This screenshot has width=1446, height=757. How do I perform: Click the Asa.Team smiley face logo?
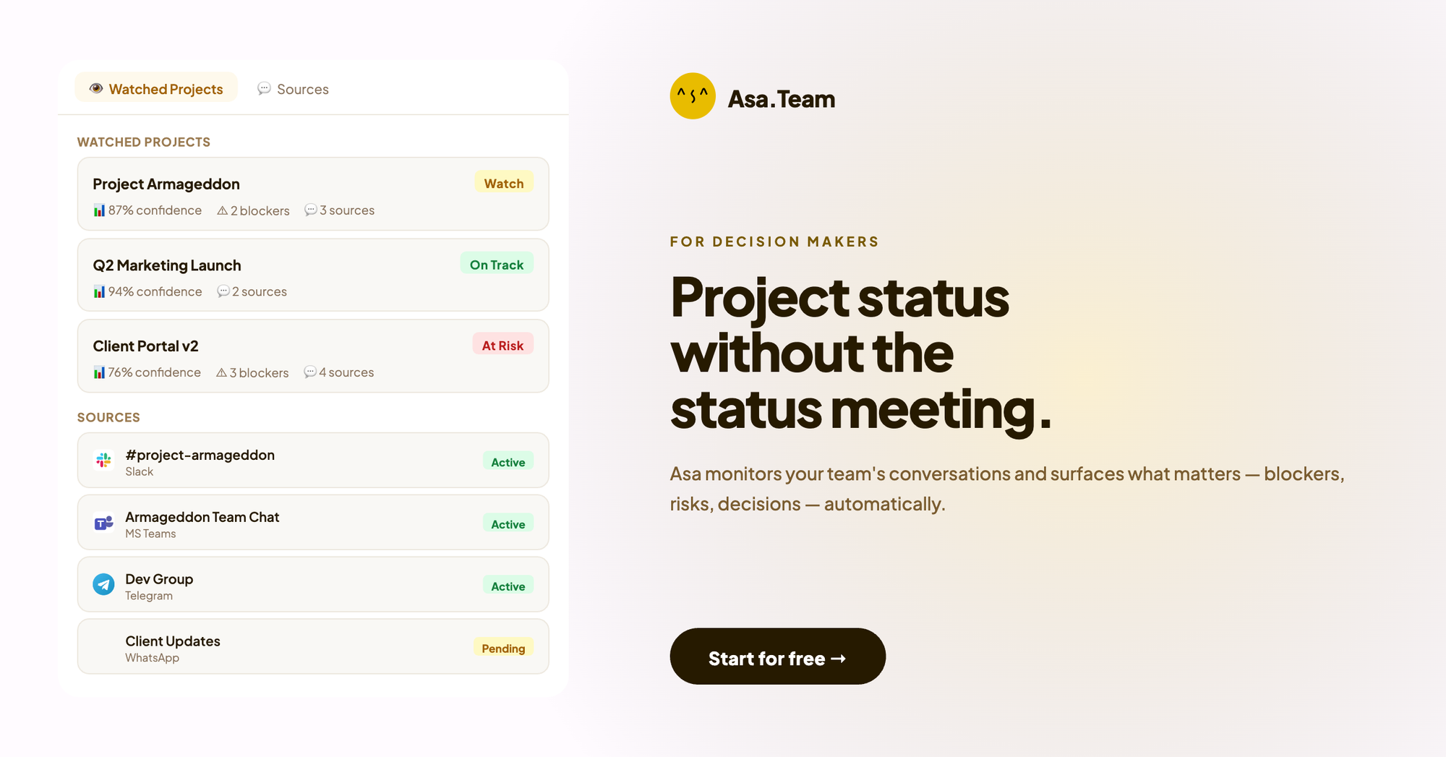coord(693,96)
